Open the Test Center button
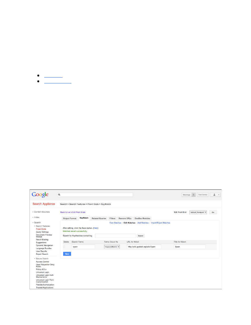The image size is (251, 325). [203, 195]
